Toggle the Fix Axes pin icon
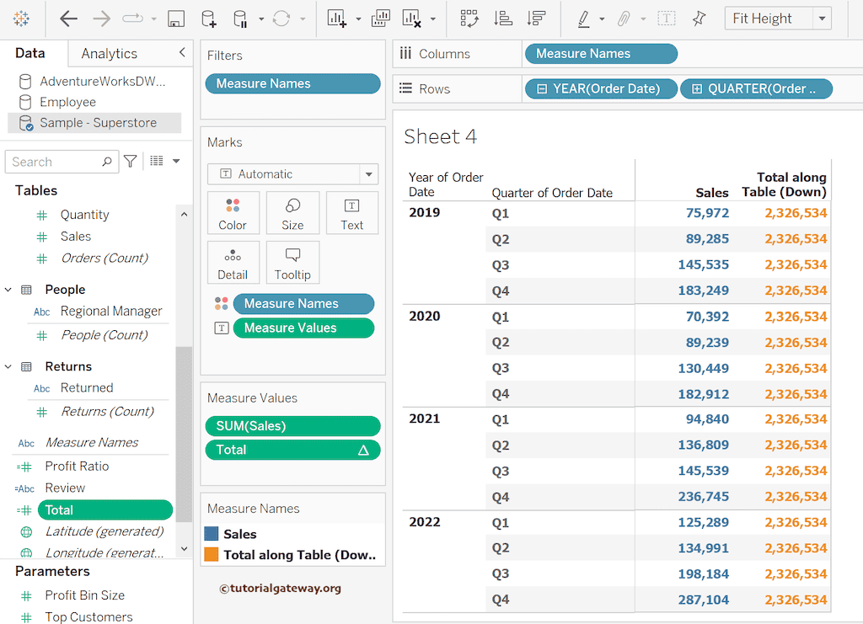863x624 pixels. click(x=699, y=19)
